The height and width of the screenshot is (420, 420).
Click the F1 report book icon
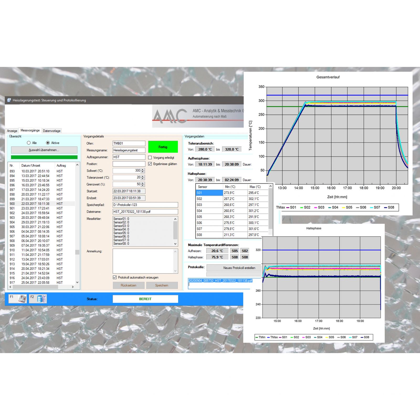pos(22,298)
